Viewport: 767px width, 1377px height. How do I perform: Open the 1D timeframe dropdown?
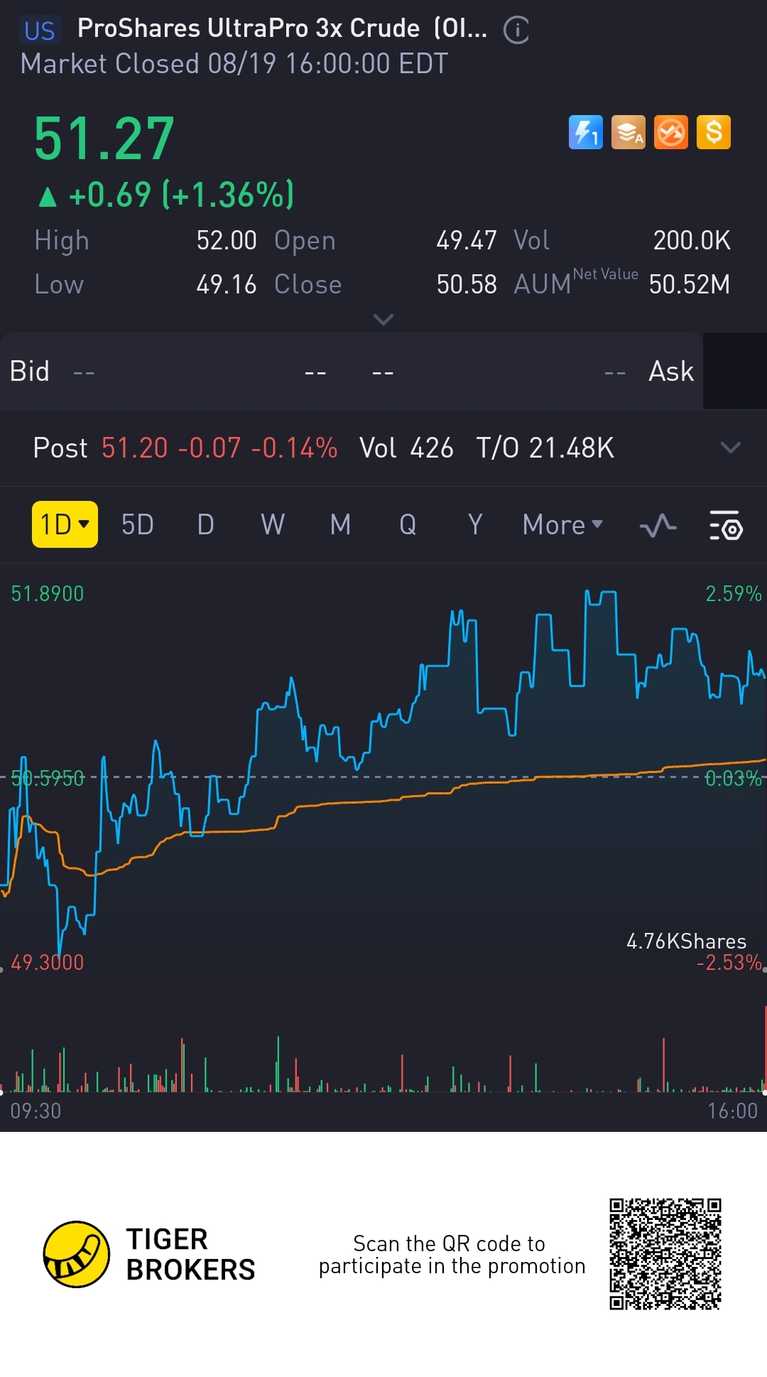tap(65, 525)
